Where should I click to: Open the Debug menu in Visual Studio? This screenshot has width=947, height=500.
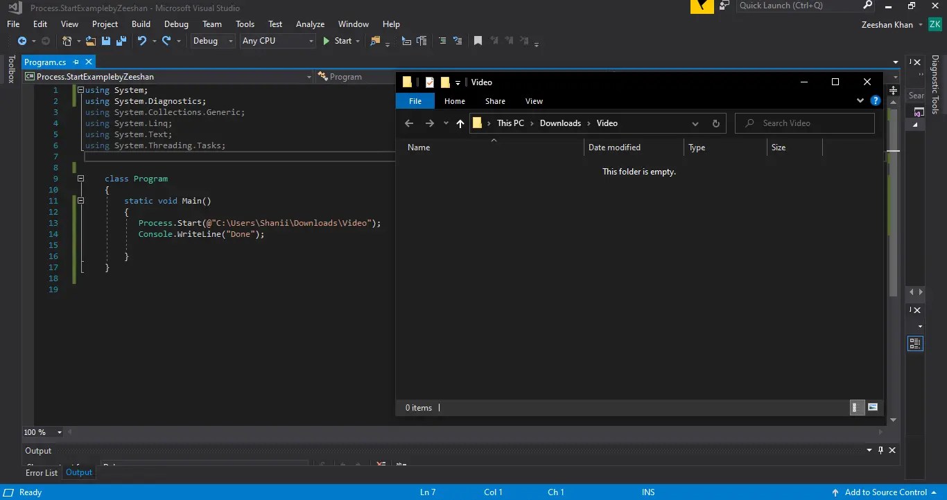point(176,24)
